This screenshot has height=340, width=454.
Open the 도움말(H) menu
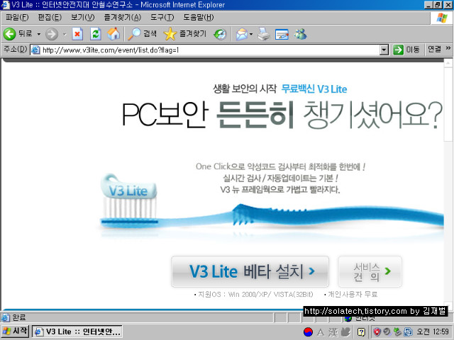click(199, 18)
